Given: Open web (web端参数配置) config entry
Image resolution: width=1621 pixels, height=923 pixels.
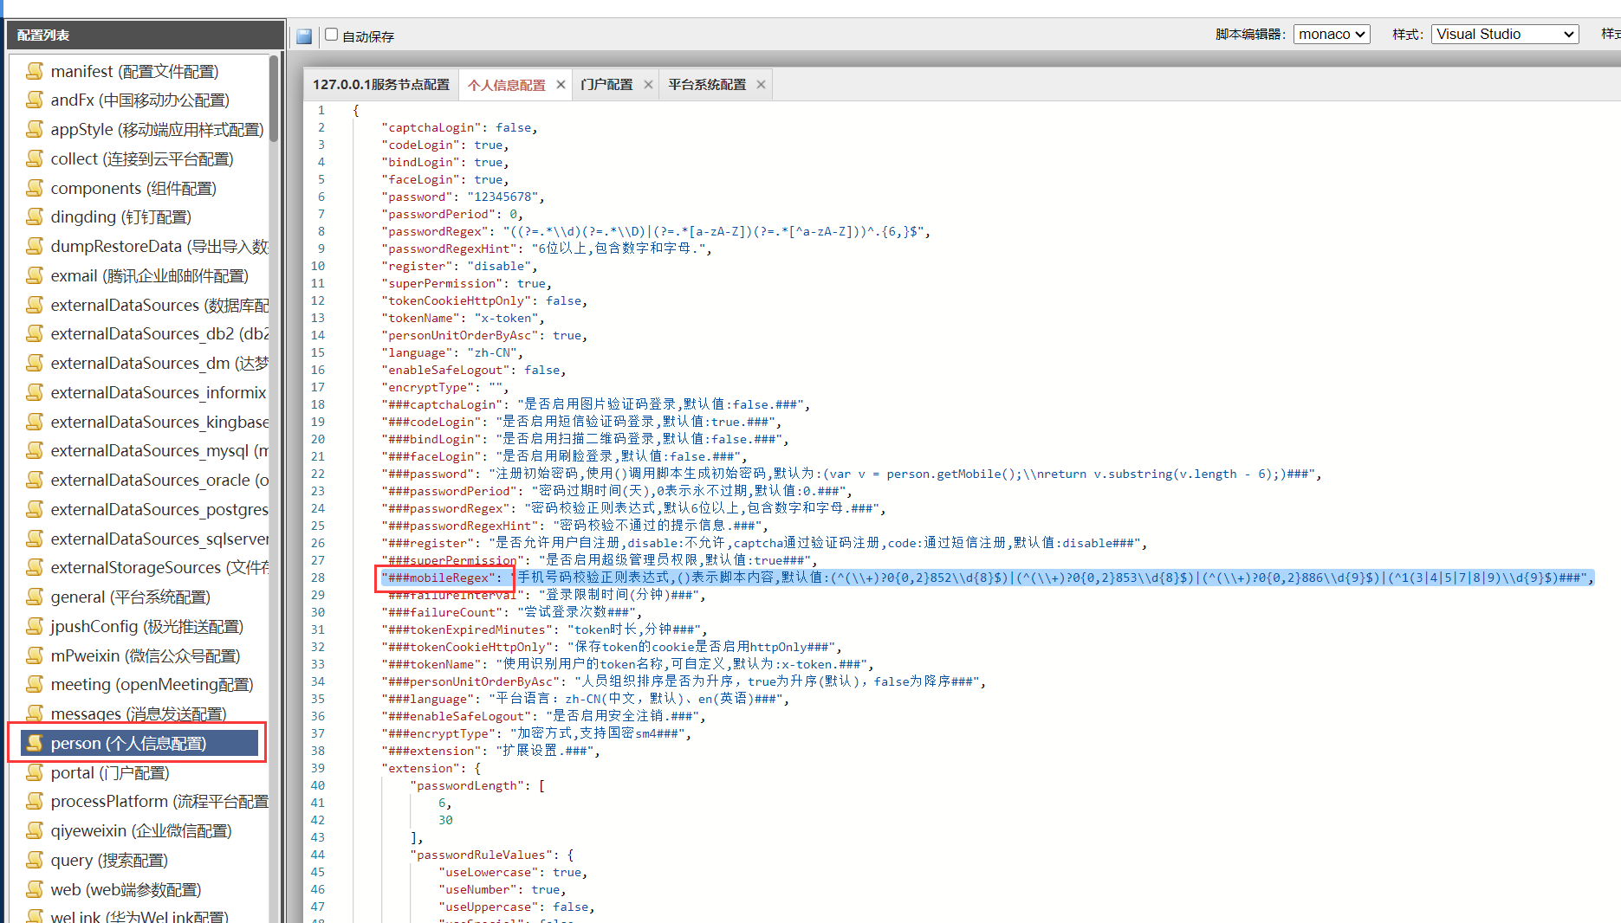Looking at the screenshot, I should coord(126,889).
